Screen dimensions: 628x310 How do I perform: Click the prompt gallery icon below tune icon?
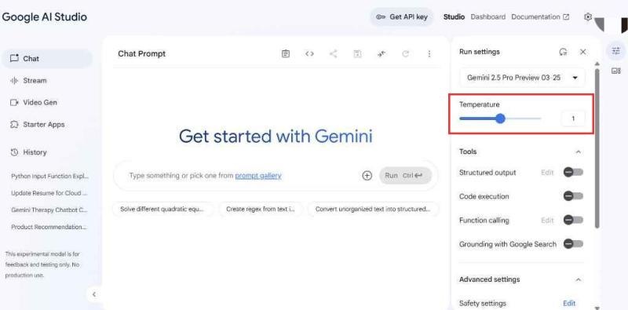pyautogui.click(x=615, y=71)
